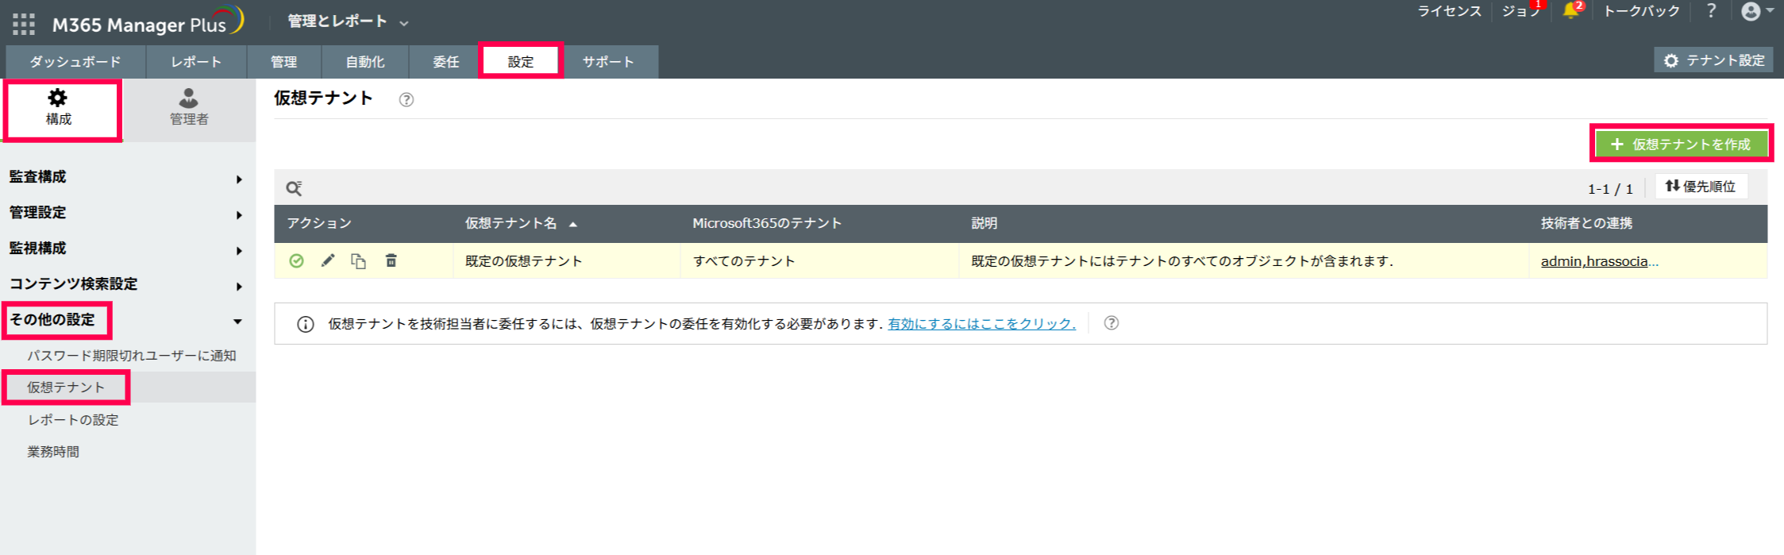Collapse the その他の設定 section
Image resolution: width=1784 pixels, height=555 pixels.
pyautogui.click(x=127, y=320)
